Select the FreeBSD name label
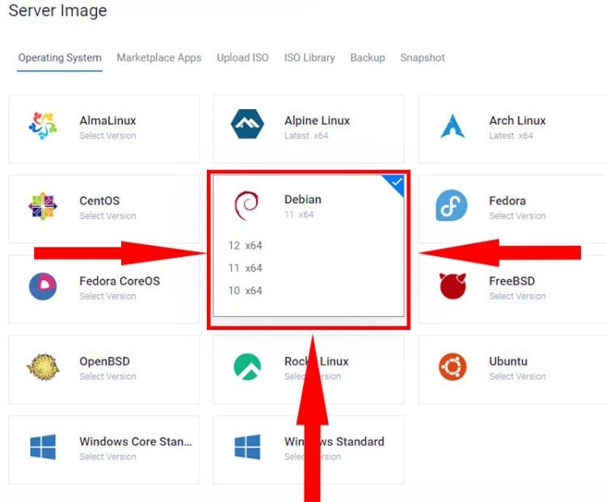Image resolution: width=606 pixels, height=502 pixels. tap(512, 281)
